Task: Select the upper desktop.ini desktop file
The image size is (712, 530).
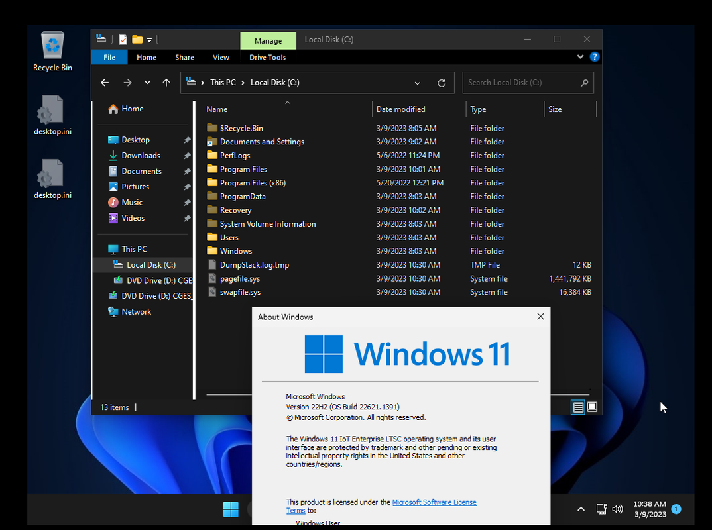Action: [x=52, y=115]
